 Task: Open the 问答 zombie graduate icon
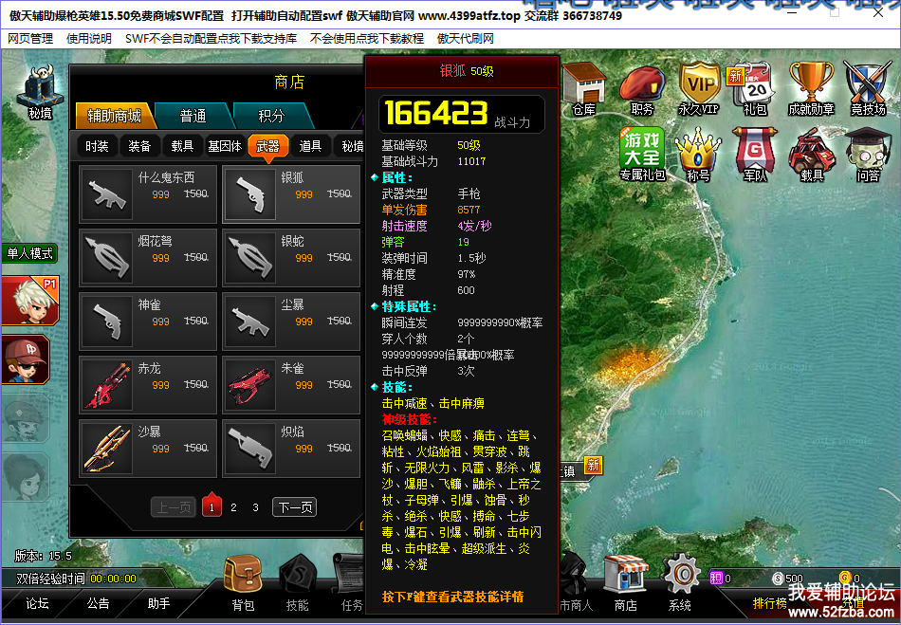coord(868,156)
